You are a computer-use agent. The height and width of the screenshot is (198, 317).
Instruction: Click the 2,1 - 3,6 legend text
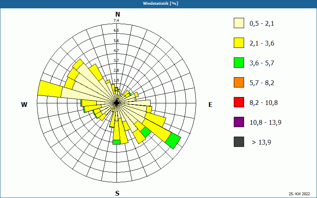coord(262,44)
